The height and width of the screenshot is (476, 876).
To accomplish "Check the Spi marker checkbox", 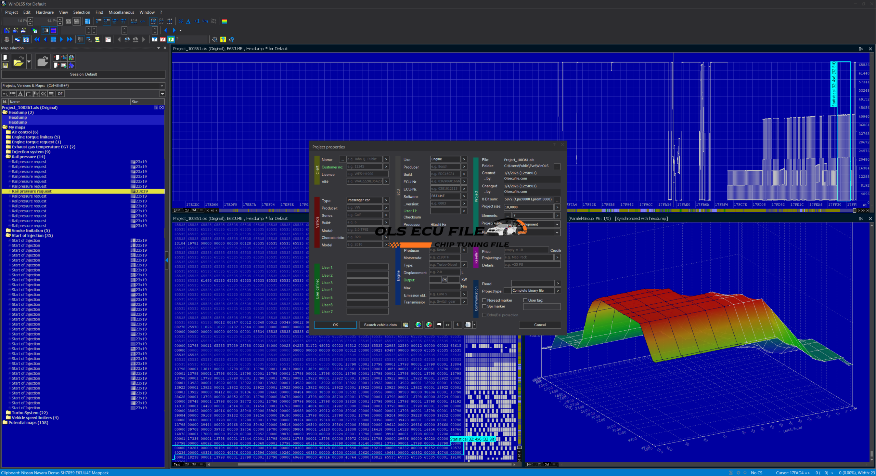I will (485, 306).
